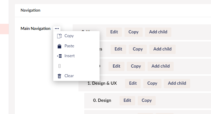Choose Copy from the context menu
The image size is (211, 114).
click(x=76, y=36)
